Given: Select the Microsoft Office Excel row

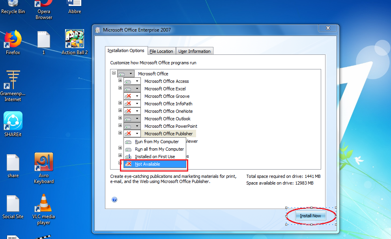Looking at the screenshot, I should pos(165,89).
